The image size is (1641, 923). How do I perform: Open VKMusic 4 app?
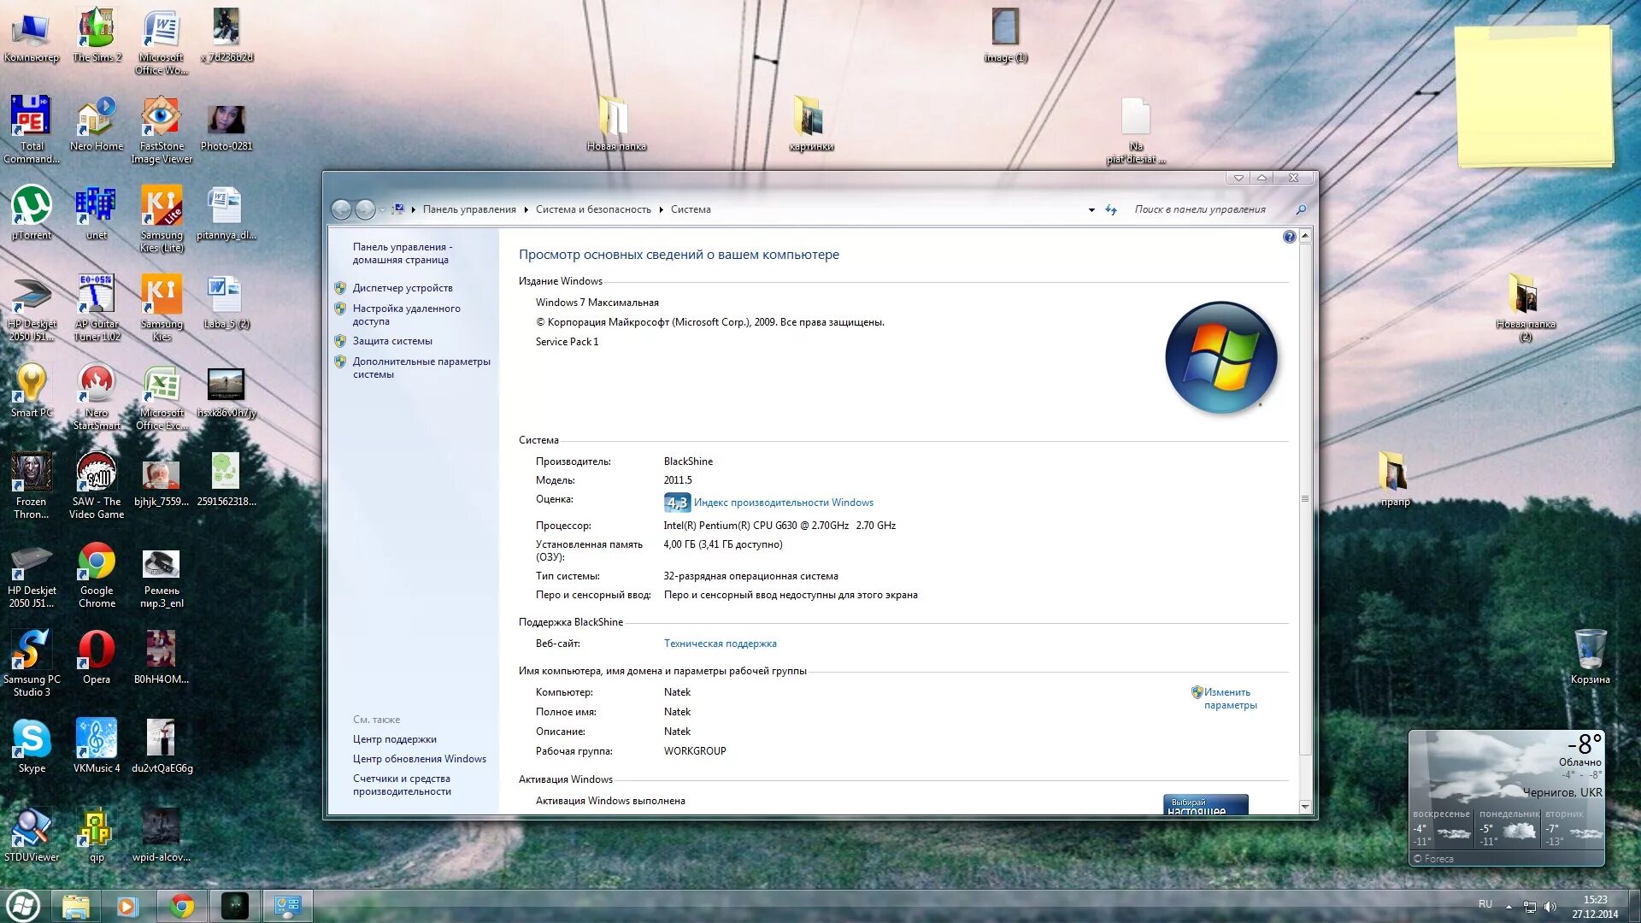click(x=95, y=744)
